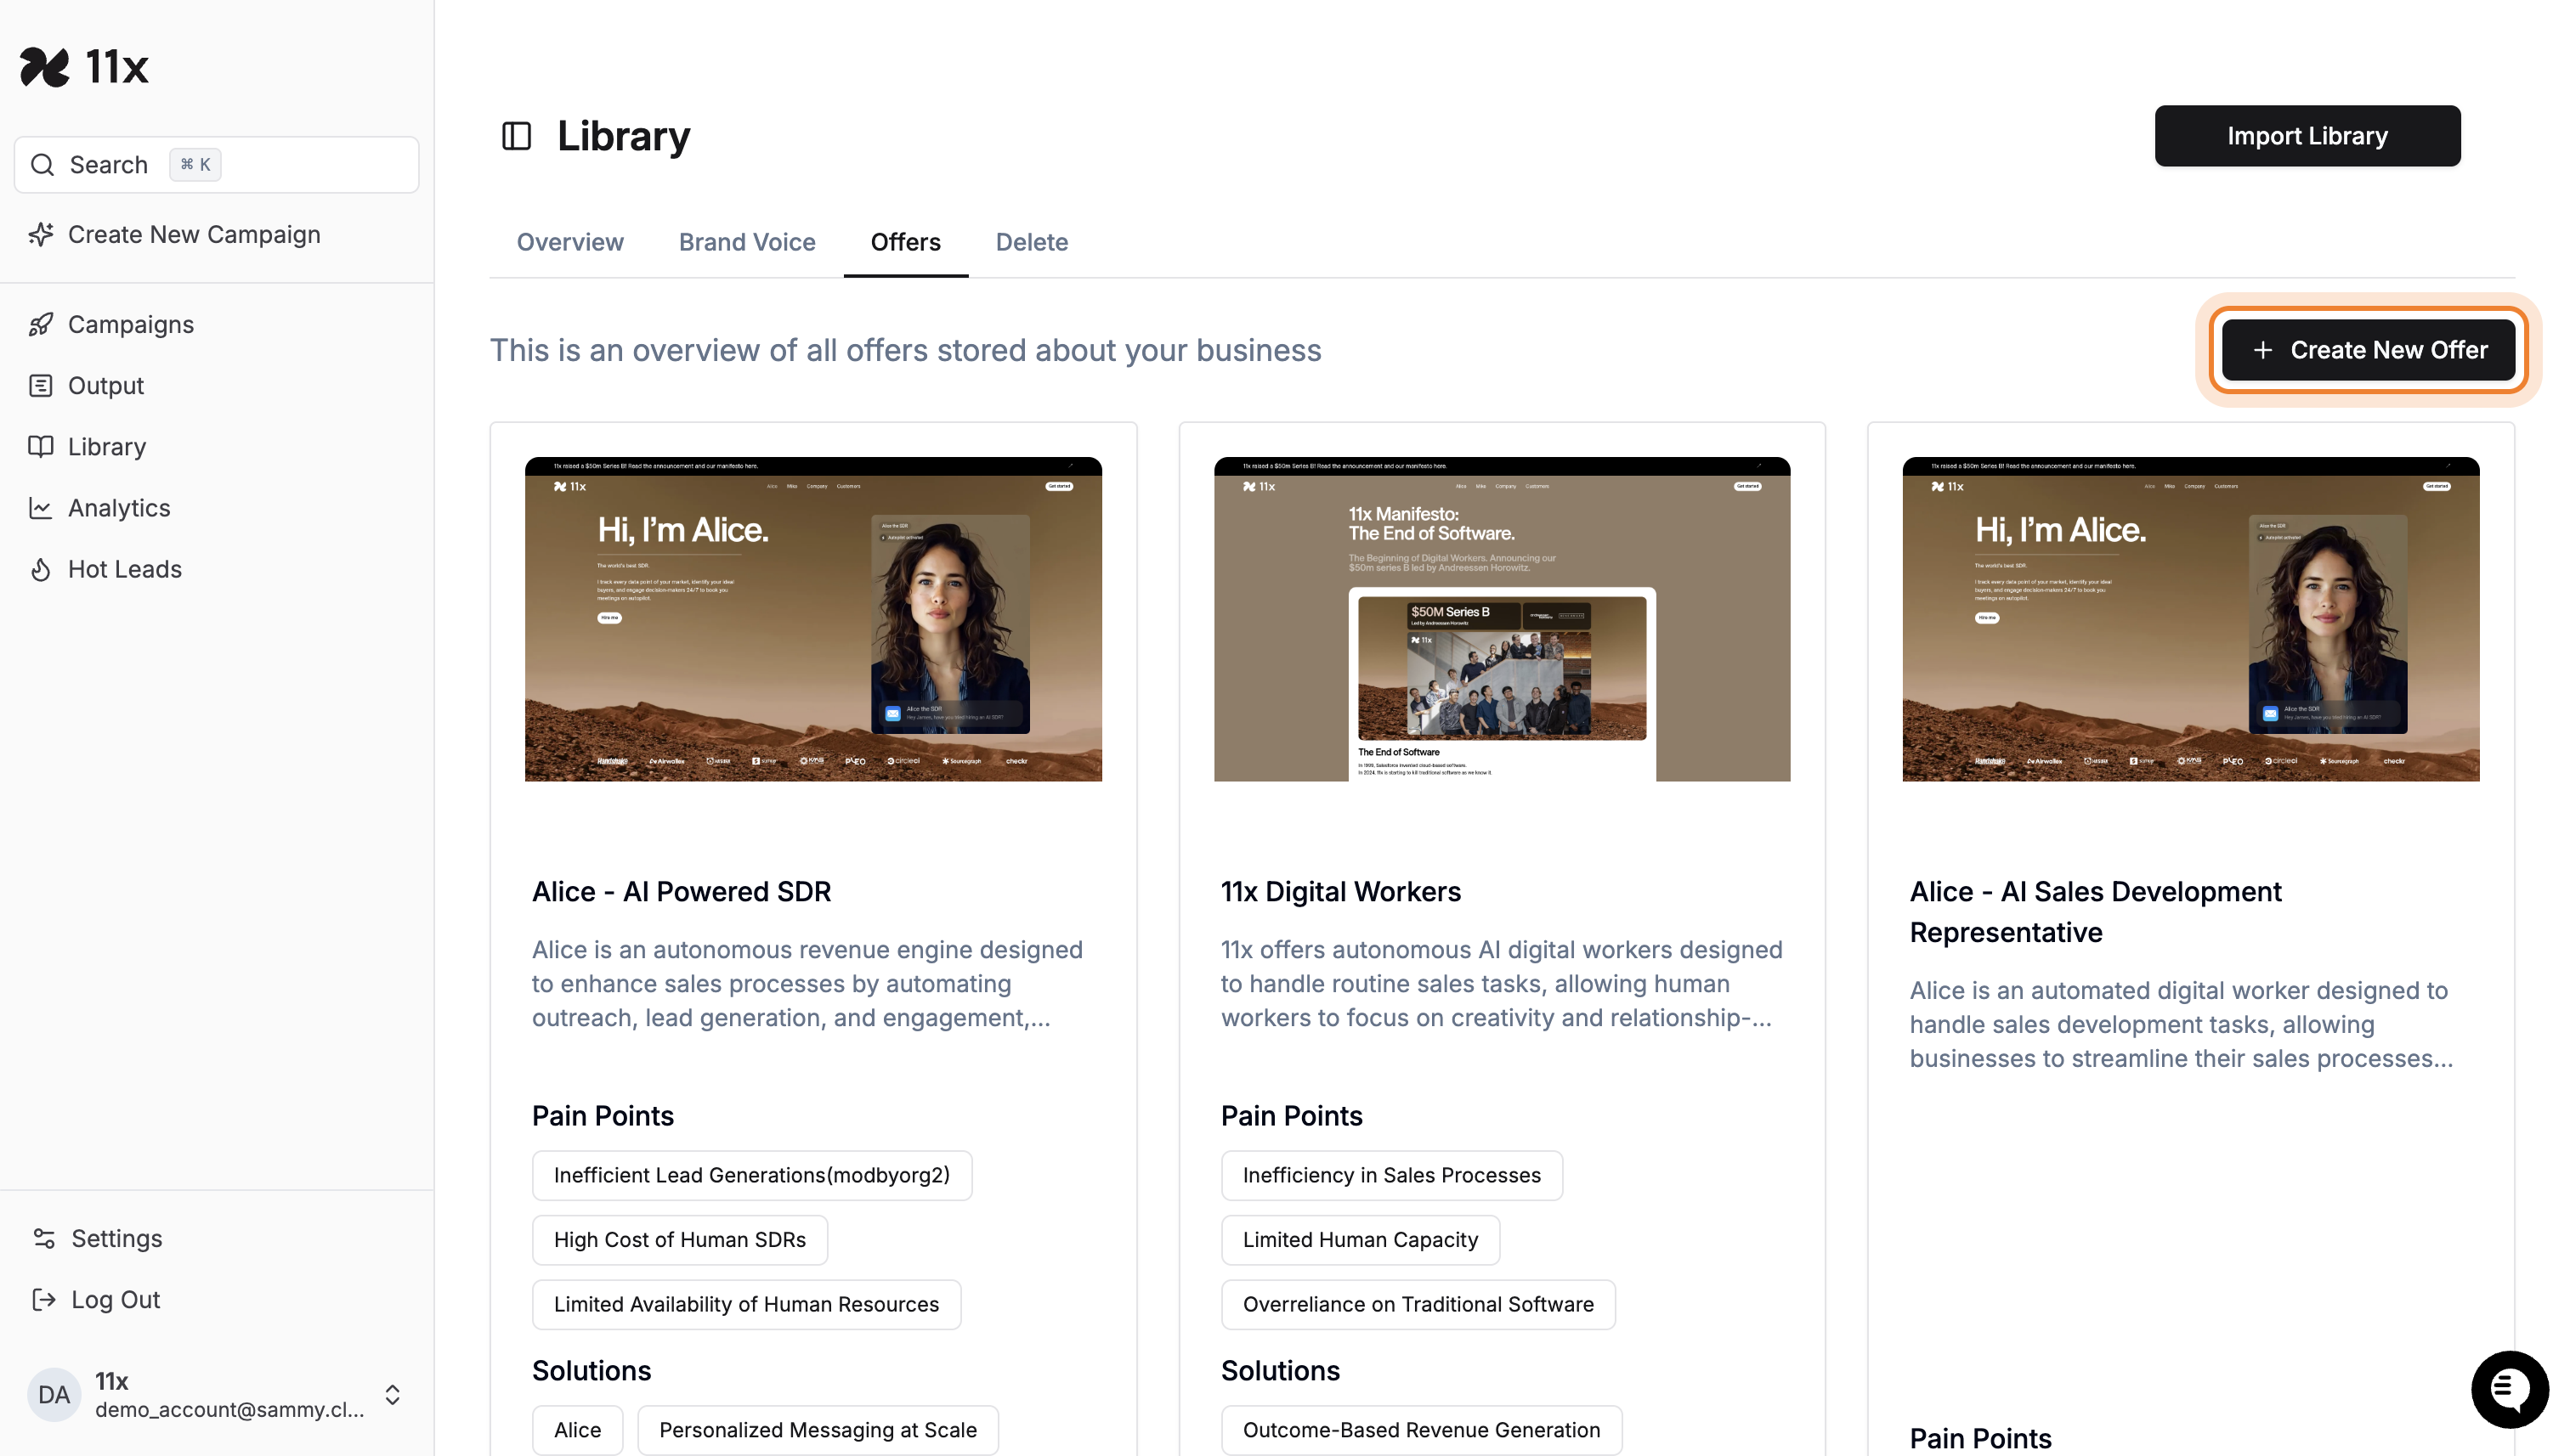Click the Search input field
2570x1456 pixels.
point(217,165)
